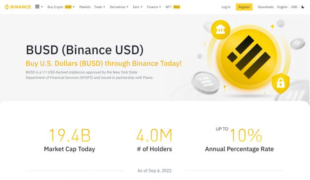The width and height of the screenshot is (310, 180).
Task: Toggle dark mode with the moon icon
Action: [302, 7]
